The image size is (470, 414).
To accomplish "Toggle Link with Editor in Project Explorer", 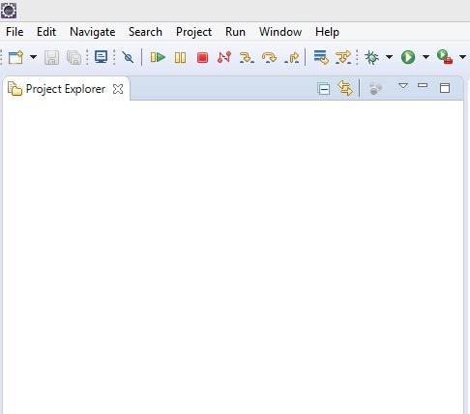I will tap(345, 88).
